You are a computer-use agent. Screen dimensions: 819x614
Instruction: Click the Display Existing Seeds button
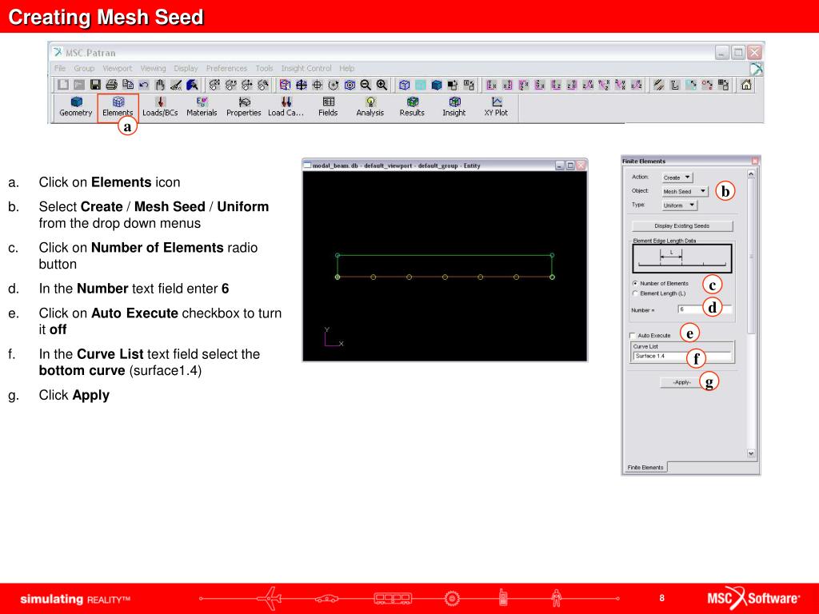tap(682, 226)
